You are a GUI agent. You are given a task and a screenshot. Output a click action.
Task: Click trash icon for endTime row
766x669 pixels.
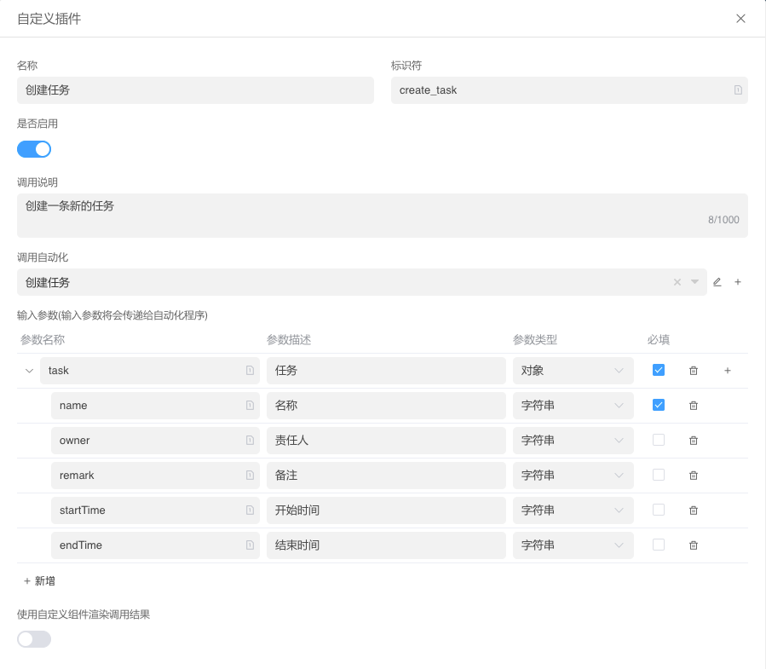(694, 545)
